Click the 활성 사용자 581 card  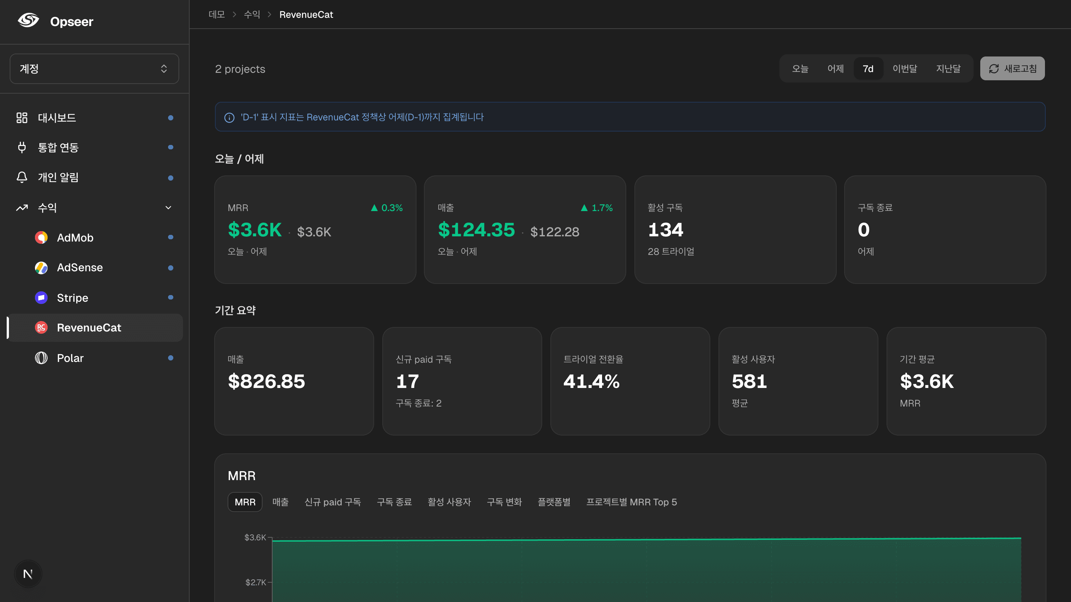(798, 381)
